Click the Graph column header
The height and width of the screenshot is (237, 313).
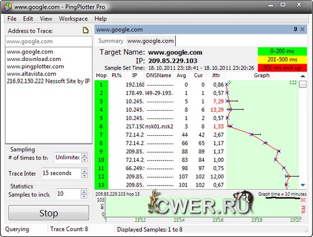point(261,75)
